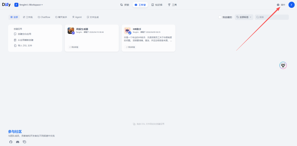
Task: Click the 全部 grid icon
Action: pos(11,17)
